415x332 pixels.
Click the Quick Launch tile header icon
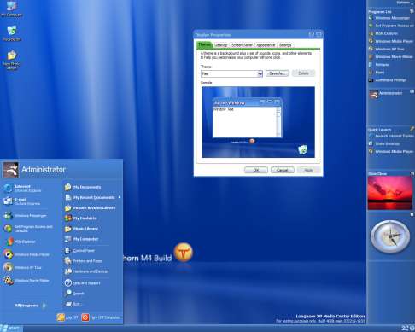412,129
